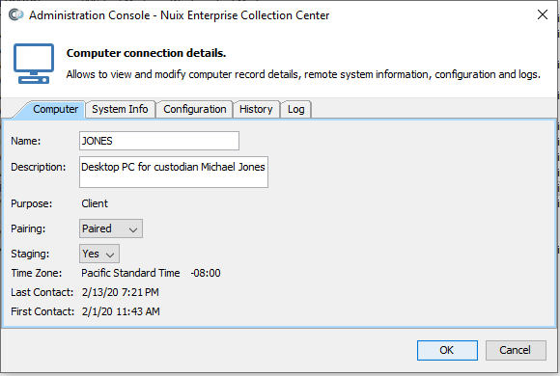Image resolution: width=560 pixels, height=376 pixels.
Task: Click the Purpose value 'Client'
Action: 95,203
